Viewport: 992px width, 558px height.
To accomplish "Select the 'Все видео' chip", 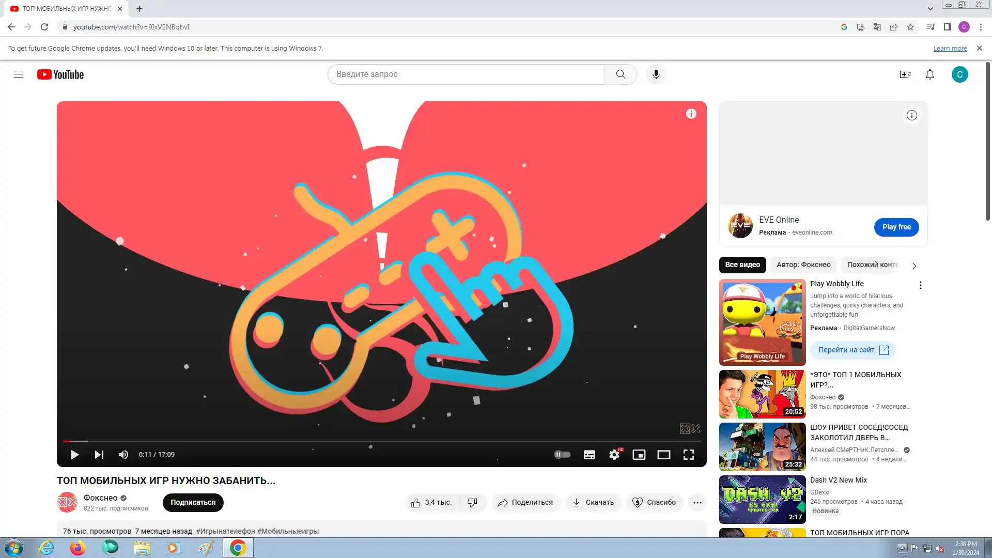I will (742, 265).
